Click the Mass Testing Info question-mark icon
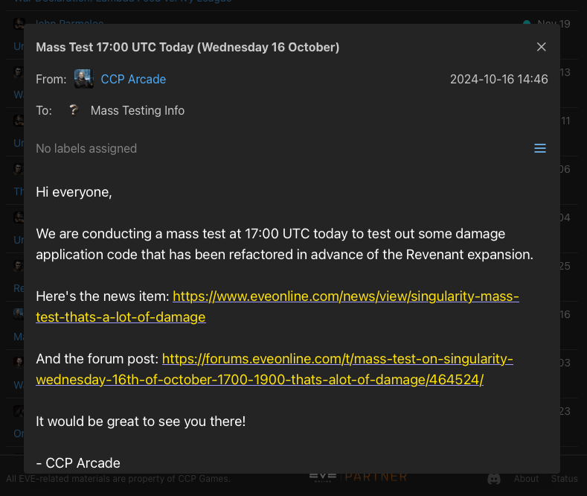587x496 pixels. click(x=74, y=110)
